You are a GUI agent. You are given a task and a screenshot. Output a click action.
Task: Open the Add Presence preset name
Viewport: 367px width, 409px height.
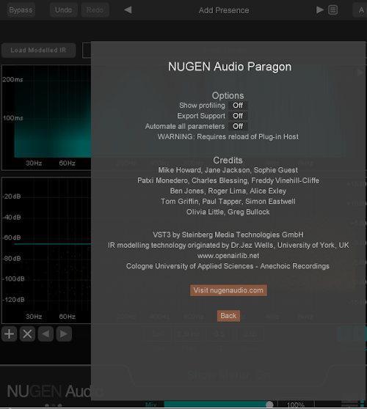pyautogui.click(x=224, y=10)
